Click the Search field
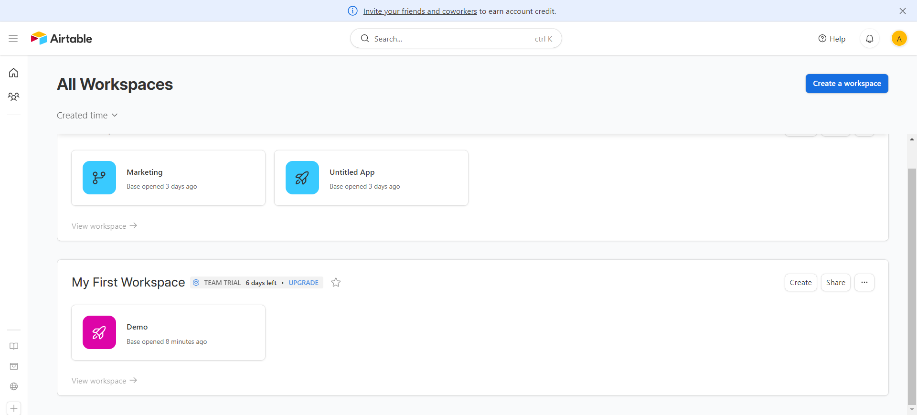Image resolution: width=917 pixels, height=415 pixels. click(x=456, y=39)
